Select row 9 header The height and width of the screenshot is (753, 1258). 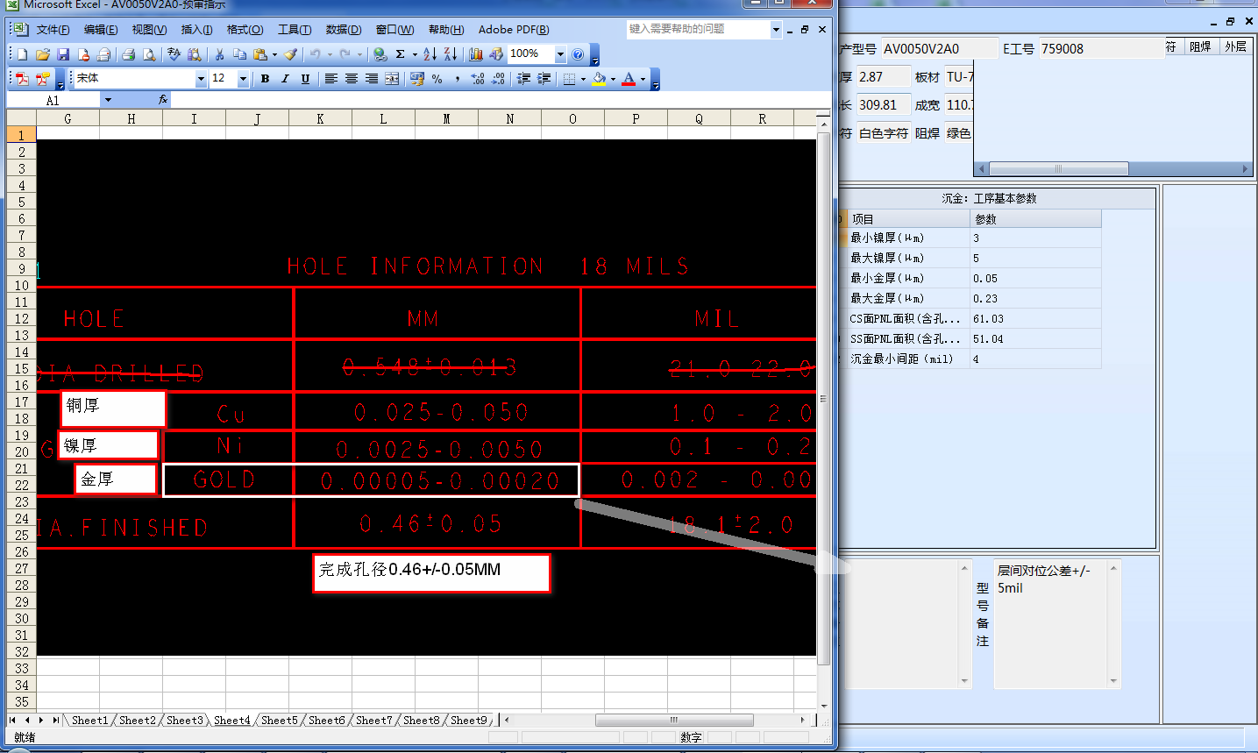coord(21,268)
